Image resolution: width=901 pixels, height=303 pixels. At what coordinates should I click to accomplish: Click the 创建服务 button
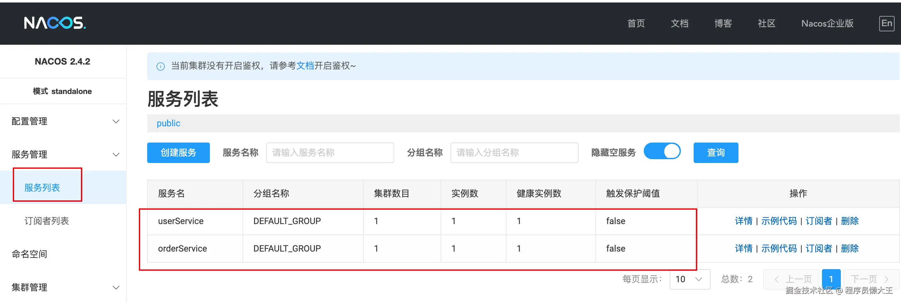pos(179,153)
